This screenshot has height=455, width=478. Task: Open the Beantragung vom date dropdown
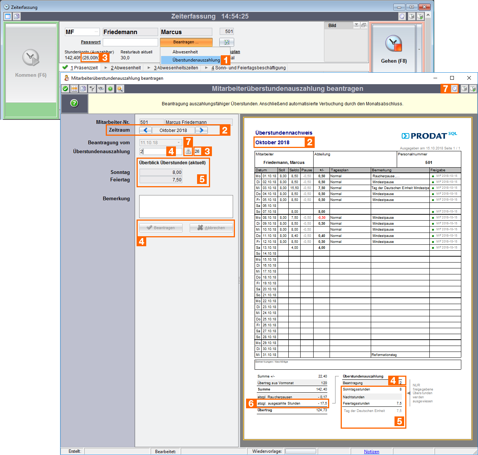pyautogui.click(x=179, y=142)
